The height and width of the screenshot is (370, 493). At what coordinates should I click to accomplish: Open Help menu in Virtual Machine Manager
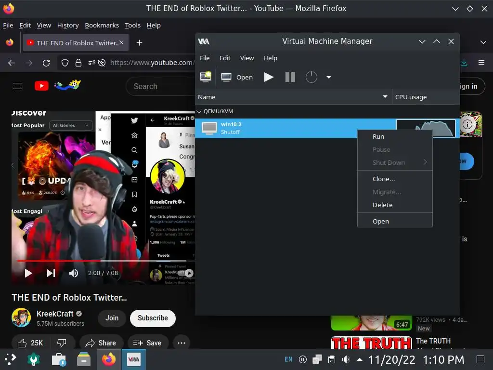point(270,58)
